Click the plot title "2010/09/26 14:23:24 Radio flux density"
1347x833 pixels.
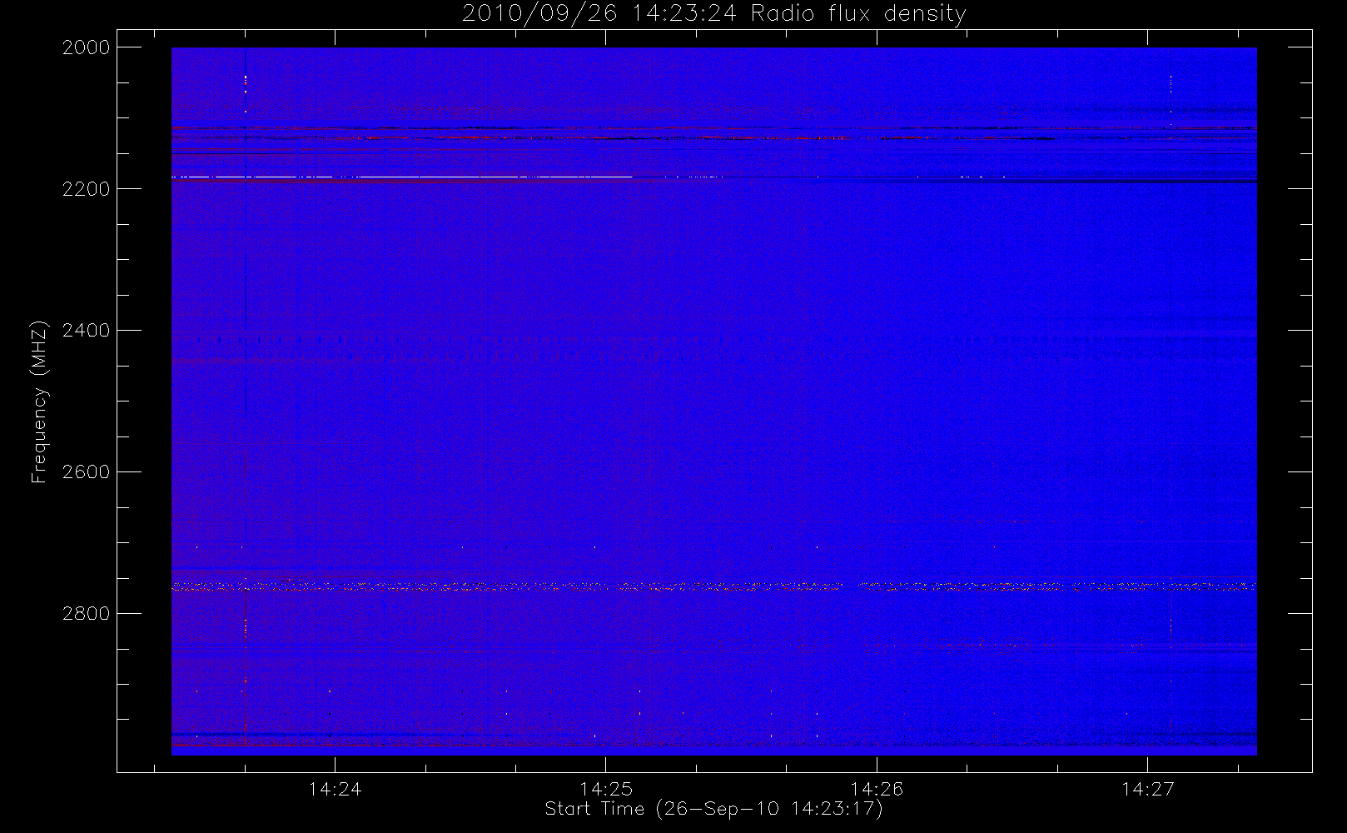point(713,14)
